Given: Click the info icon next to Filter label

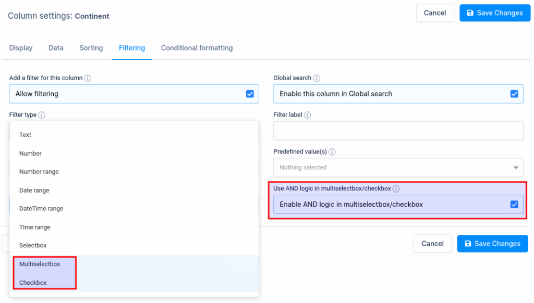Looking at the screenshot, I should pos(307,115).
